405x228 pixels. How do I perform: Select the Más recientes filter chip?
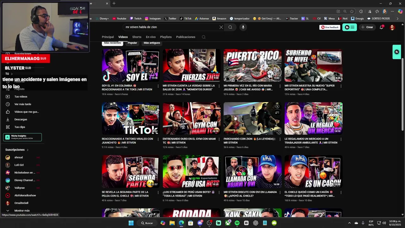click(x=113, y=43)
